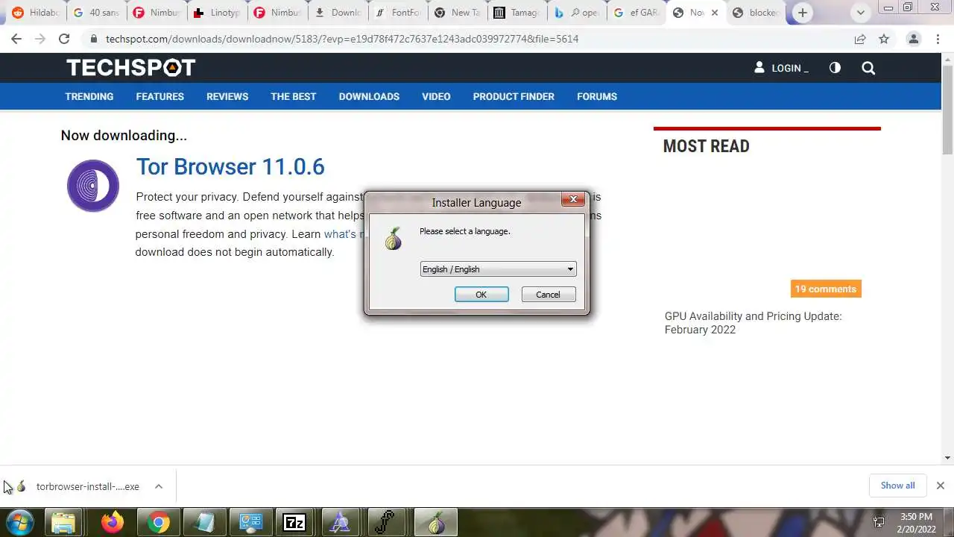Switch to the Tamago tab
Viewport: 954px width, 537px height.
(517, 13)
